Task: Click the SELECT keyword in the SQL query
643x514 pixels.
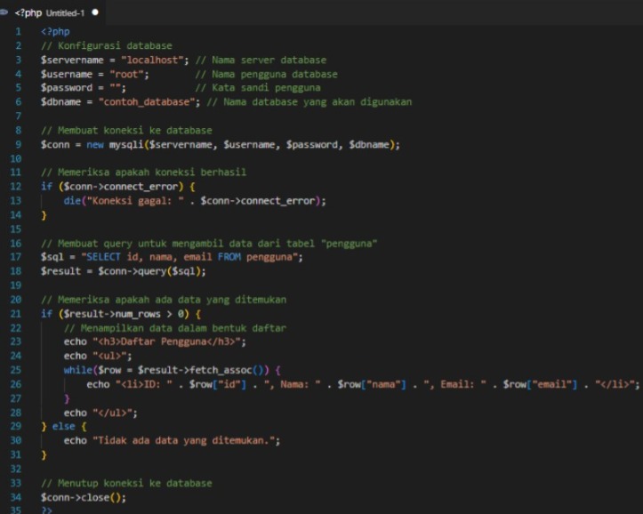Action: click(104, 257)
